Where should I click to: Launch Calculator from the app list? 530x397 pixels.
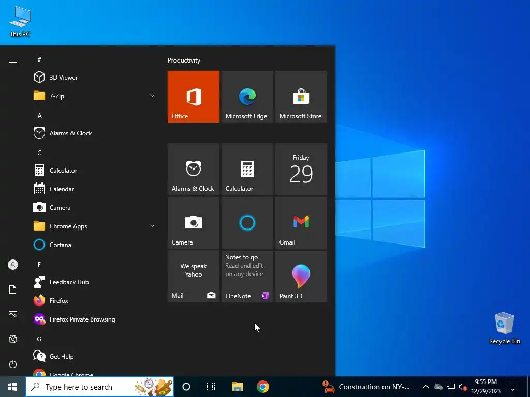click(x=95, y=171)
